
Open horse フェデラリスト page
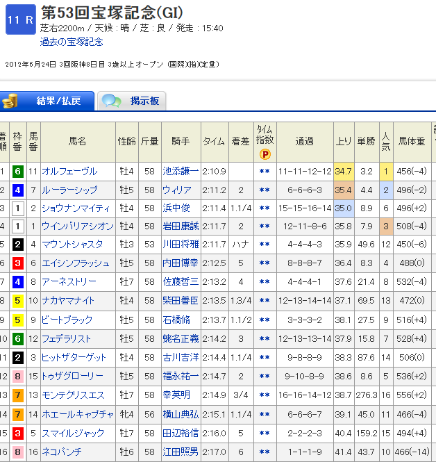coord(66,338)
